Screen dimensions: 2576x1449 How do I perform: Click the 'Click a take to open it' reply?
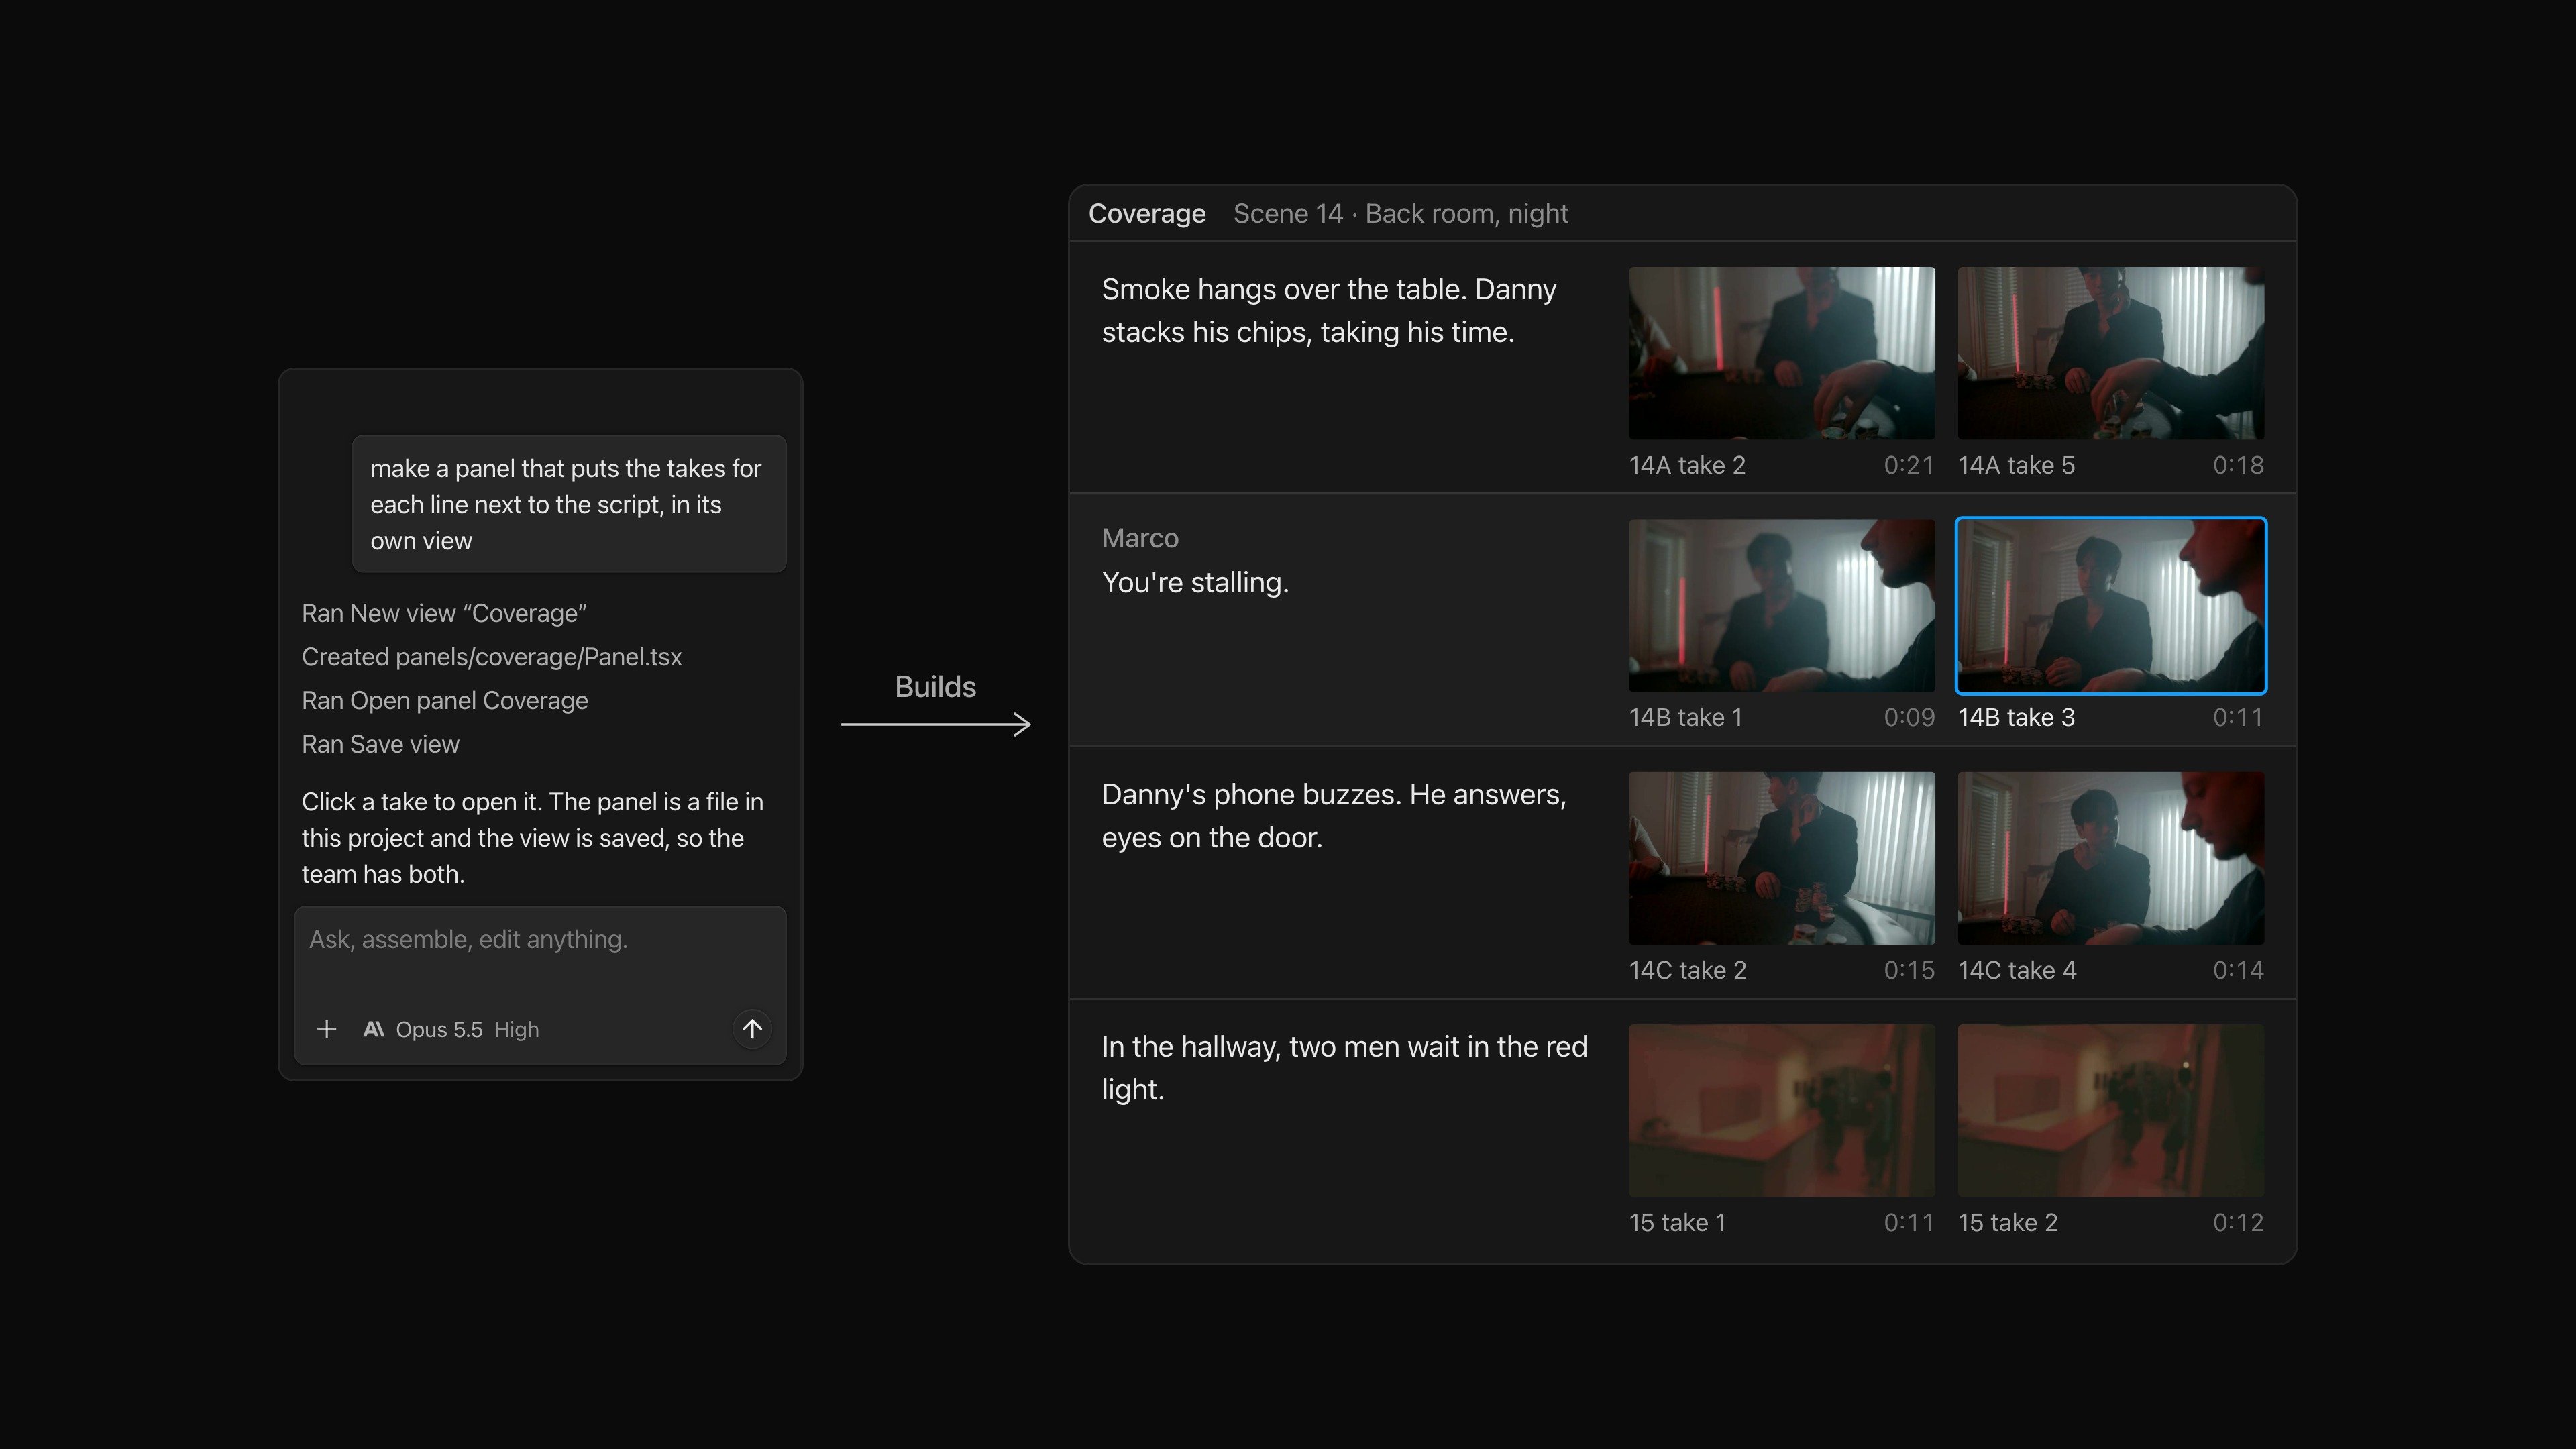(533, 838)
